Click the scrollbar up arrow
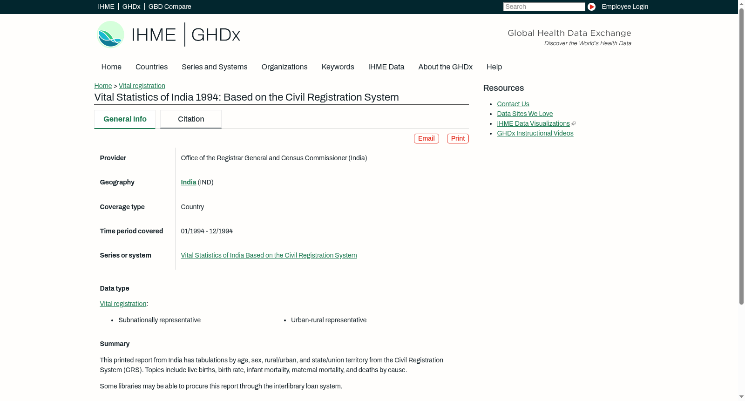Image resolution: width=745 pixels, height=401 pixels. click(x=741, y=3)
